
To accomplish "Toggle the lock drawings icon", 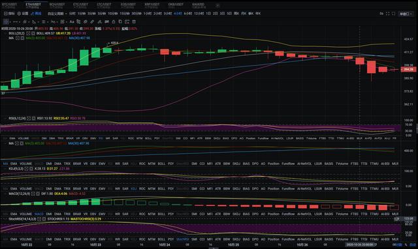I will click(x=113, y=22).
